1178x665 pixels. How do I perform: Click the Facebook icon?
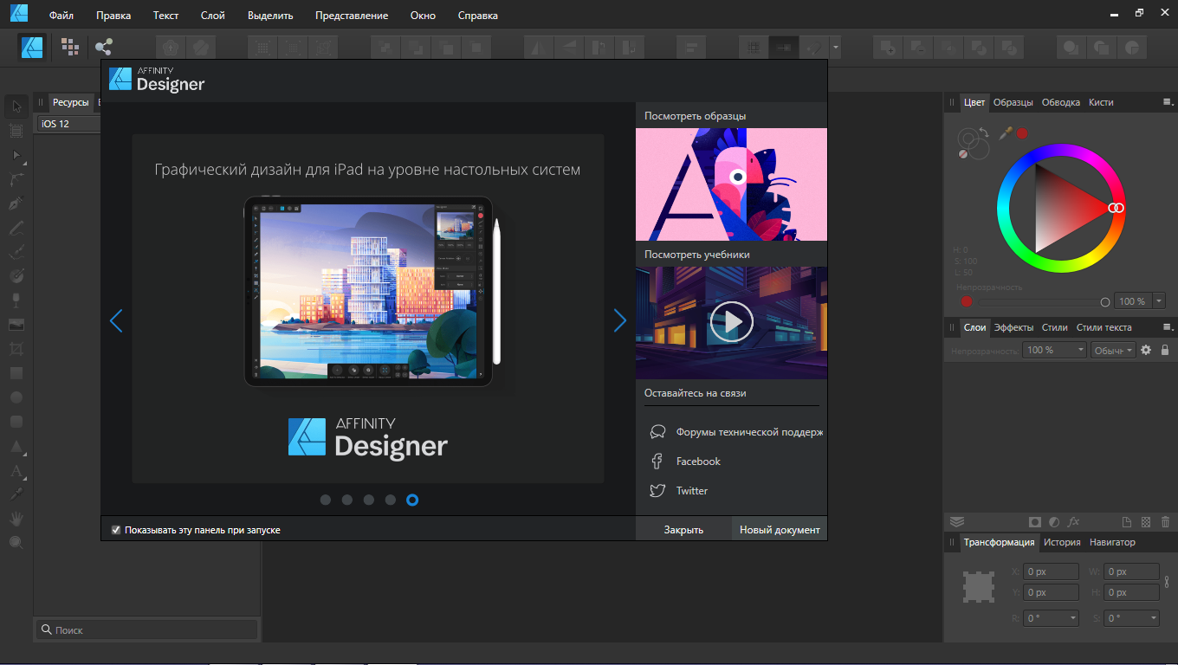click(657, 462)
